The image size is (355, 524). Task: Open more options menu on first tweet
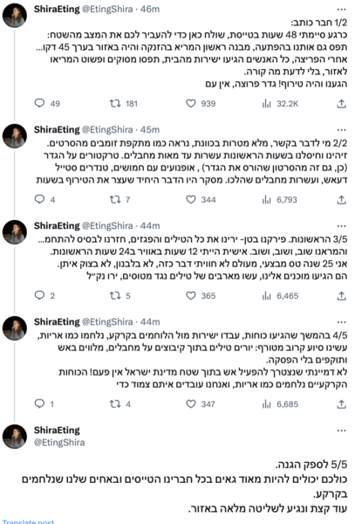(342, 10)
